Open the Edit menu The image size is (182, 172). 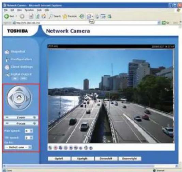[12, 10]
